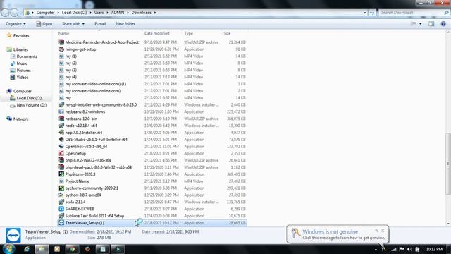Click the my (1) MP4 video icon
This screenshot has height=254, width=451.
pyautogui.click(x=61, y=56)
